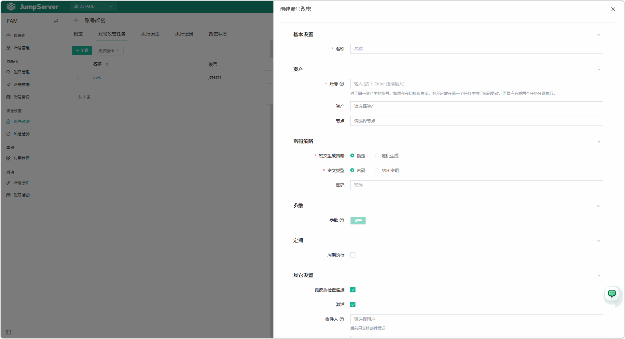Viewport: 625px width, 339px height.
Task: Switch to the 概览 tab
Action: [x=78, y=34]
